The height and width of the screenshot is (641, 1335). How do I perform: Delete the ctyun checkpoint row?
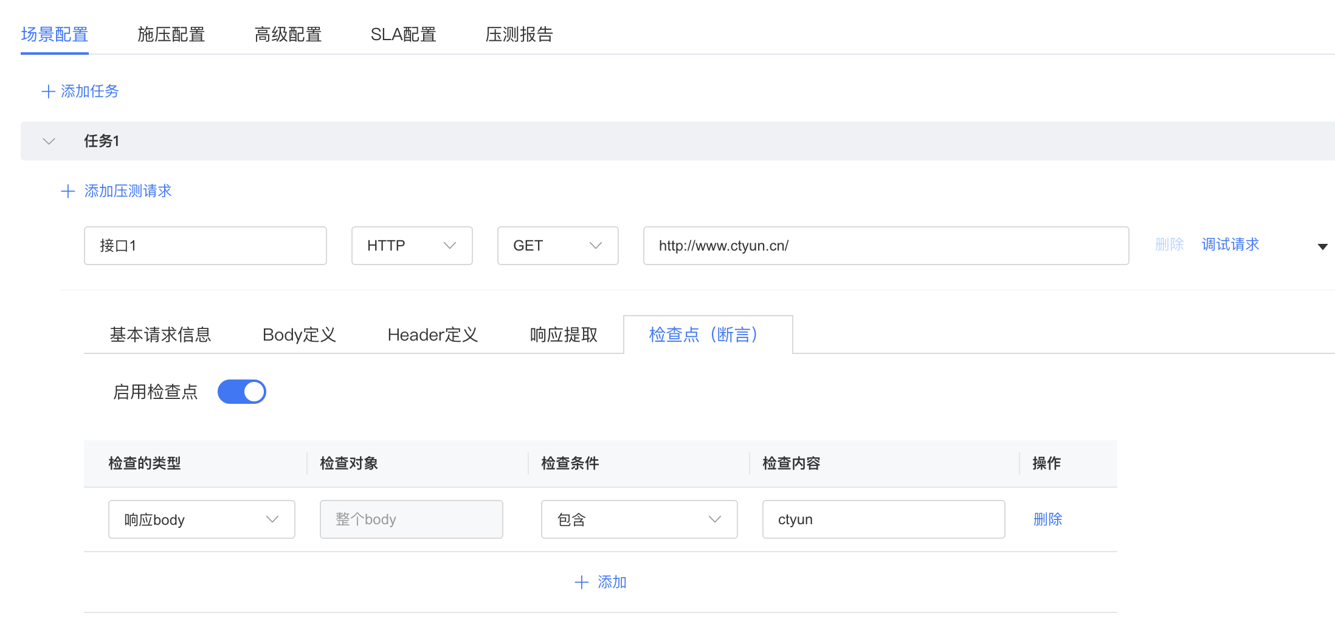tap(1047, 519)
